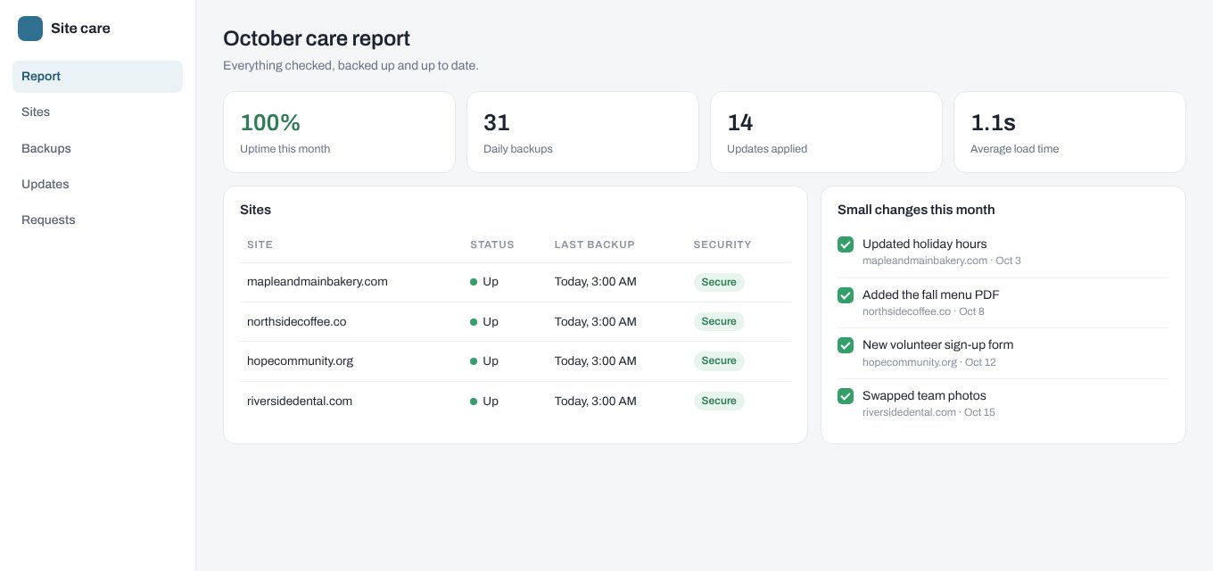Click the Secure badge for mapleandmainbakery.com

pyautogui.click(x=719, y=282)
